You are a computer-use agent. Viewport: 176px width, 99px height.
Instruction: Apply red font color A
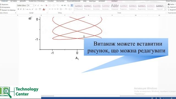point(44,9)
